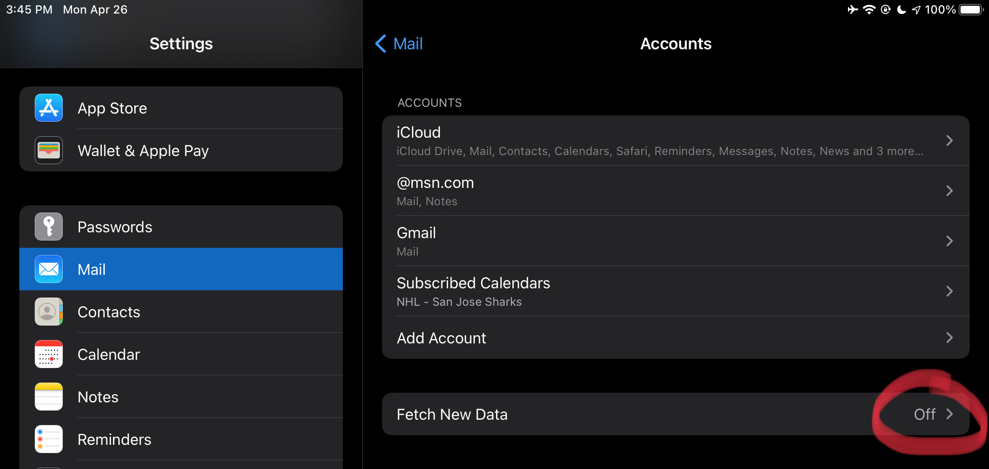Tap the App Store icon
Screen dimensions: 989x469
pos(49,108)
